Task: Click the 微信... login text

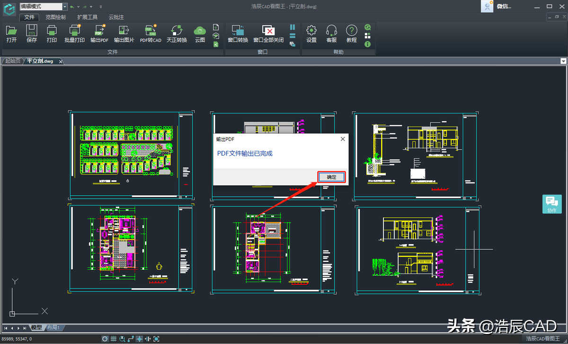Action: [504, 7]
